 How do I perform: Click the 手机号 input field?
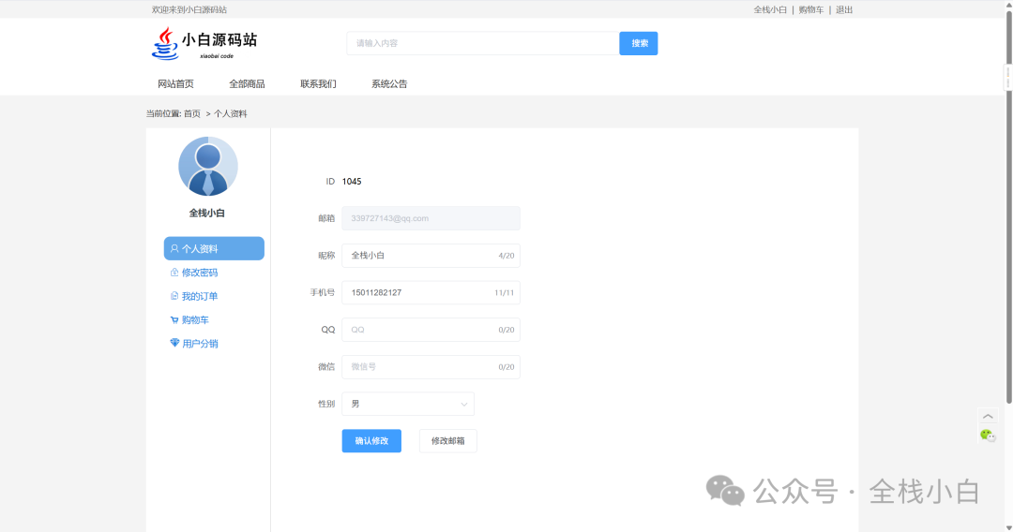coord(431,293)
